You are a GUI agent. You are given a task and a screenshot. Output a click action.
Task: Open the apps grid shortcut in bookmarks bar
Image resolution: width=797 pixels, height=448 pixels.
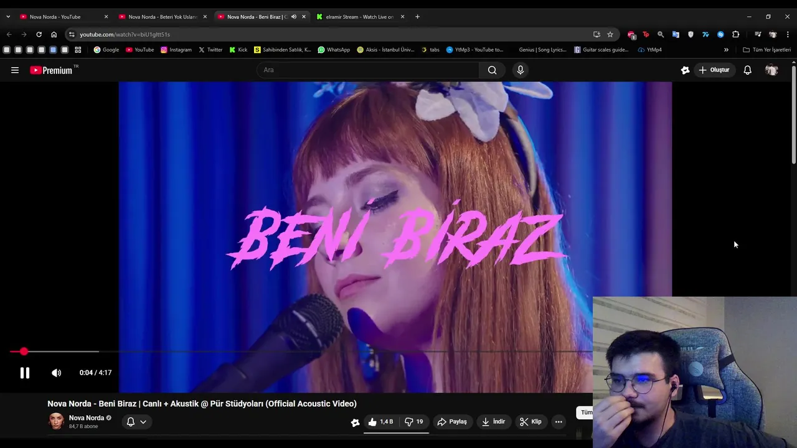point(78,50)
